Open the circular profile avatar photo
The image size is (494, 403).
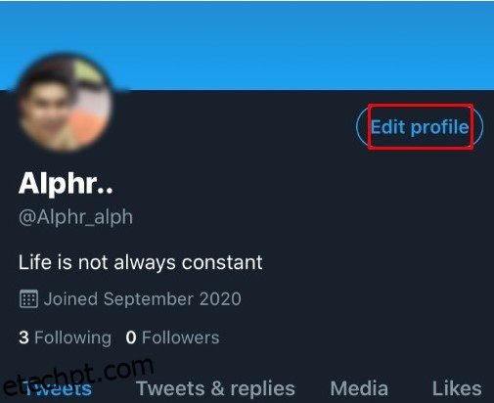click(65, 103)
